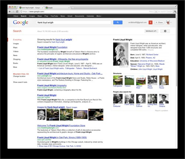The width and height of the screenshot is (185, 159).
Task: Click the blue magnifier search button
Action: tap(118, 22)
